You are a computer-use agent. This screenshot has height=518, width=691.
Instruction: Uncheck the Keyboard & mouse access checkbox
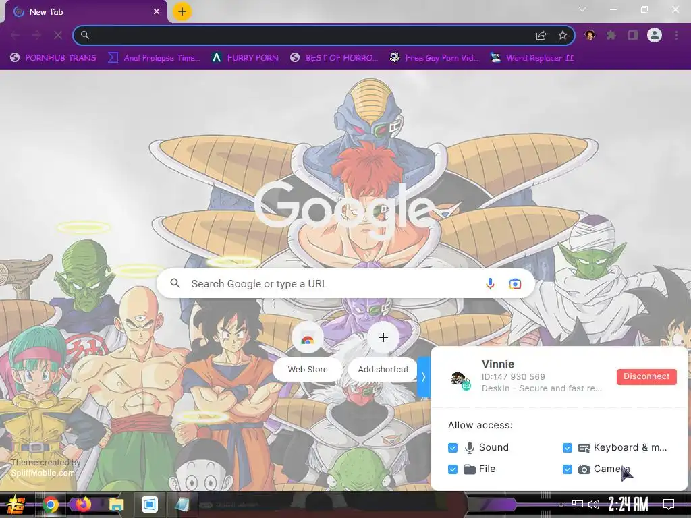[567, 448]
